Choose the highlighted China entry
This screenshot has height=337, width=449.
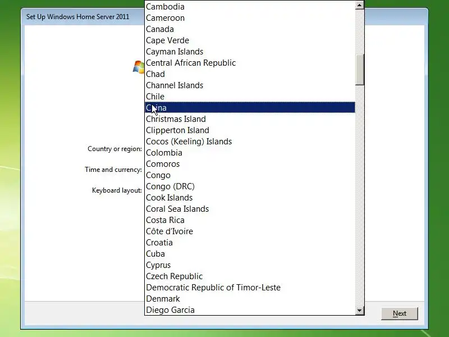click(x=250, y=107)
